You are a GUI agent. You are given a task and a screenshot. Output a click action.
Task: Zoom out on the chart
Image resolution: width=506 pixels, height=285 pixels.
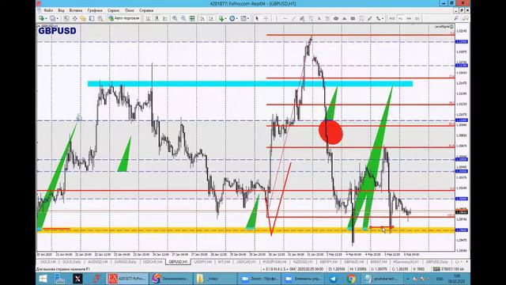[x=183, y=18]
